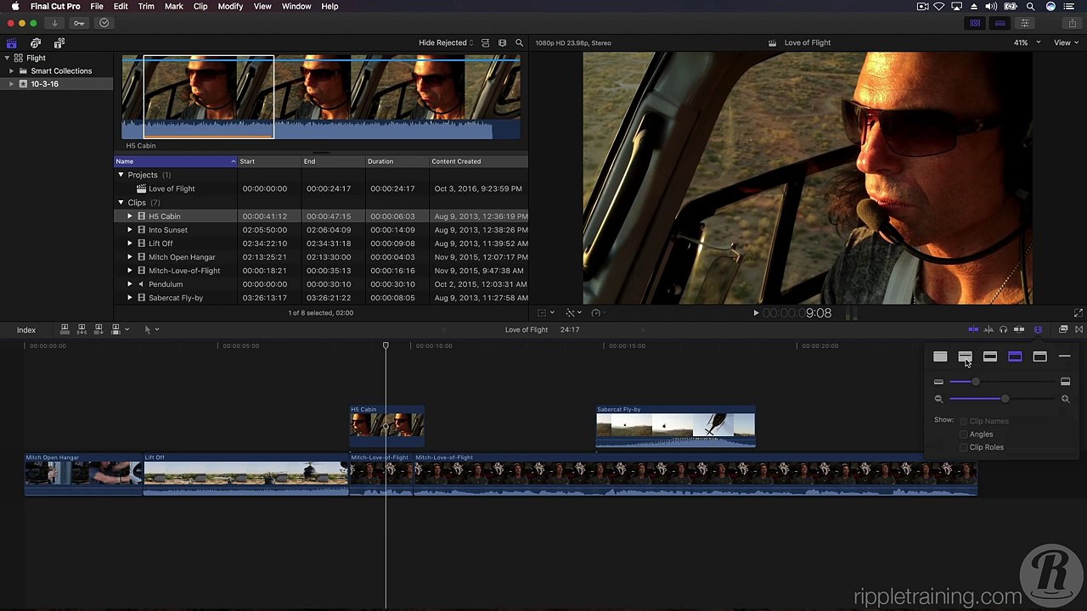Screen dimensions: 1087x611
Task: Enable the Angles checkbox
Action: coord(963,434)
